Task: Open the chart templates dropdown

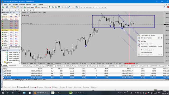Action: 77,7
